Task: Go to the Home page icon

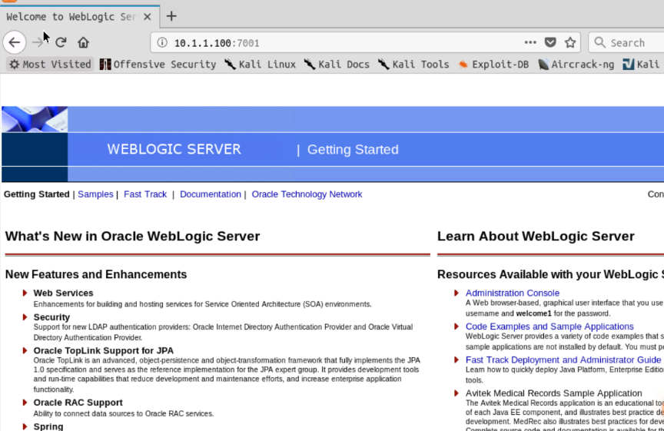Action: click(84, 42)
